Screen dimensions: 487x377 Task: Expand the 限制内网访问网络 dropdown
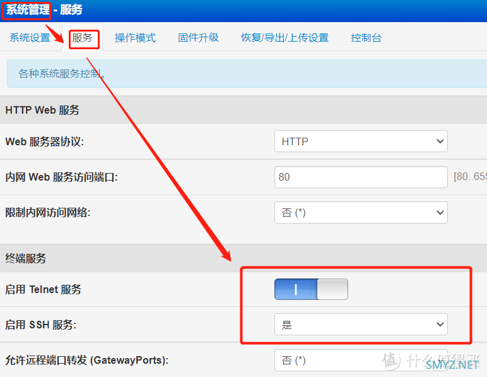(x=360, y=213)
